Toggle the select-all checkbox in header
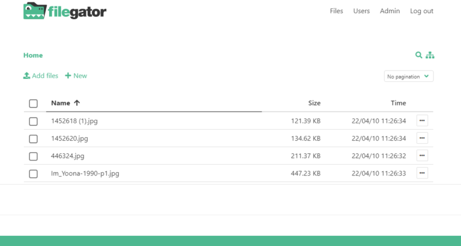Image resolution: width=461 pixels, height=246 pixels. coord(34,104)
